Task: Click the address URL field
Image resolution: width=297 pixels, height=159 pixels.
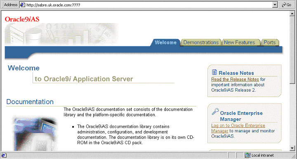Action: [x=148, y=5]
